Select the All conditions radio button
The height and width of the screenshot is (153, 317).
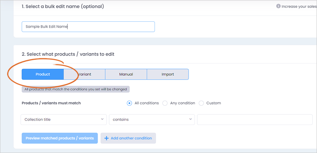(129, 103)
